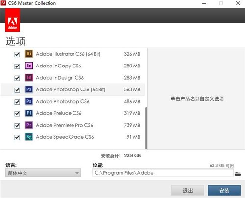Toggle the Adobe InCopy CS6 checkbox
The width and height of the screenshot is (245, 198).
pyautogui.click(x=17, y=66)
